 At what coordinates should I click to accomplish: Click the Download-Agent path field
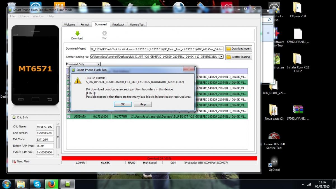(157, 49)
